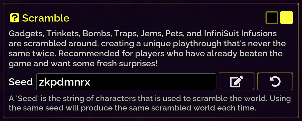The height and width of the screenshot is (121, 302).
Task: Enable Scramble with the yellow square
Action: (x=287, y=18)
